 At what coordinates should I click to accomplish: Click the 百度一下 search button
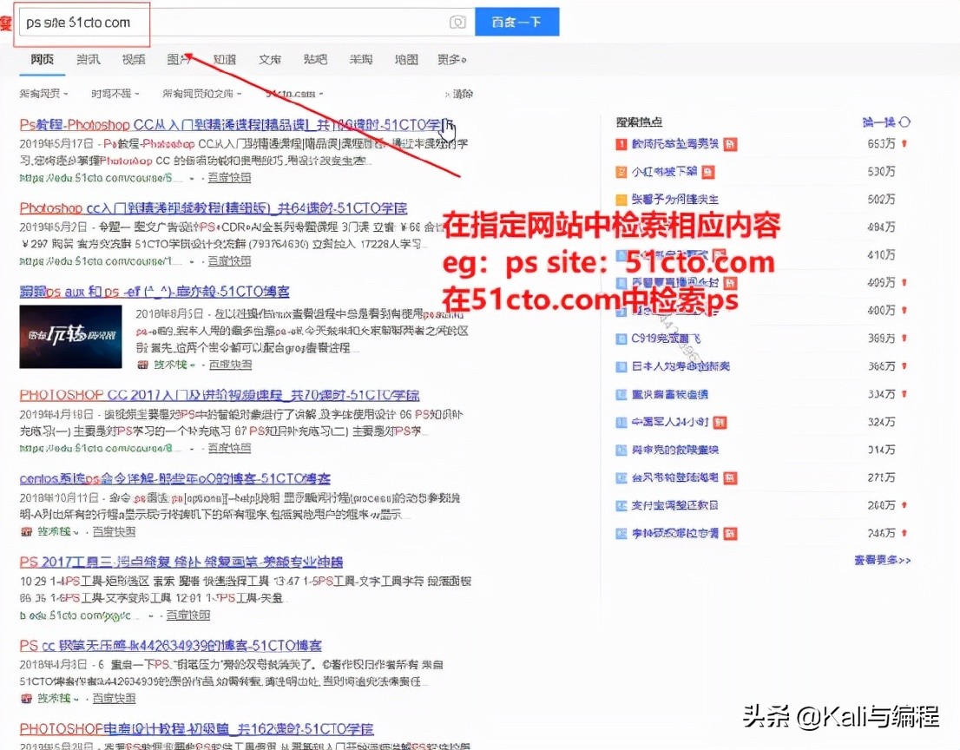click(516, 22)
